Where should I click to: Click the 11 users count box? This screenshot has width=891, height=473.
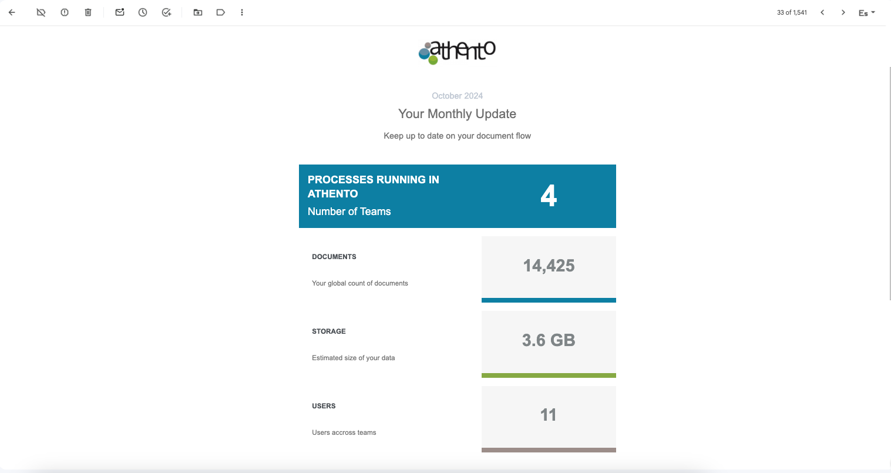point(549,415)
